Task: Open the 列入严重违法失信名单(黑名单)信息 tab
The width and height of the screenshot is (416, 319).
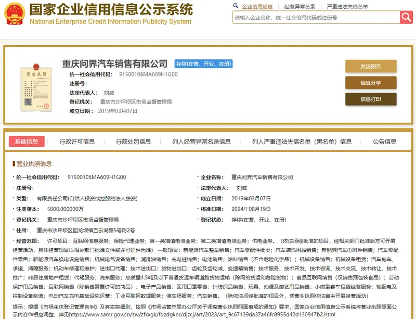Action: (x=302, y=142)
